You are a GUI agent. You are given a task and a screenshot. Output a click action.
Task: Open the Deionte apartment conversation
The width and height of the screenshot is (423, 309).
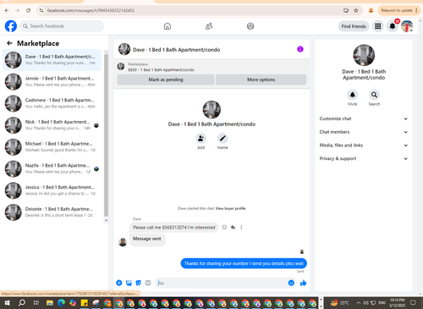tap(52, 212)
